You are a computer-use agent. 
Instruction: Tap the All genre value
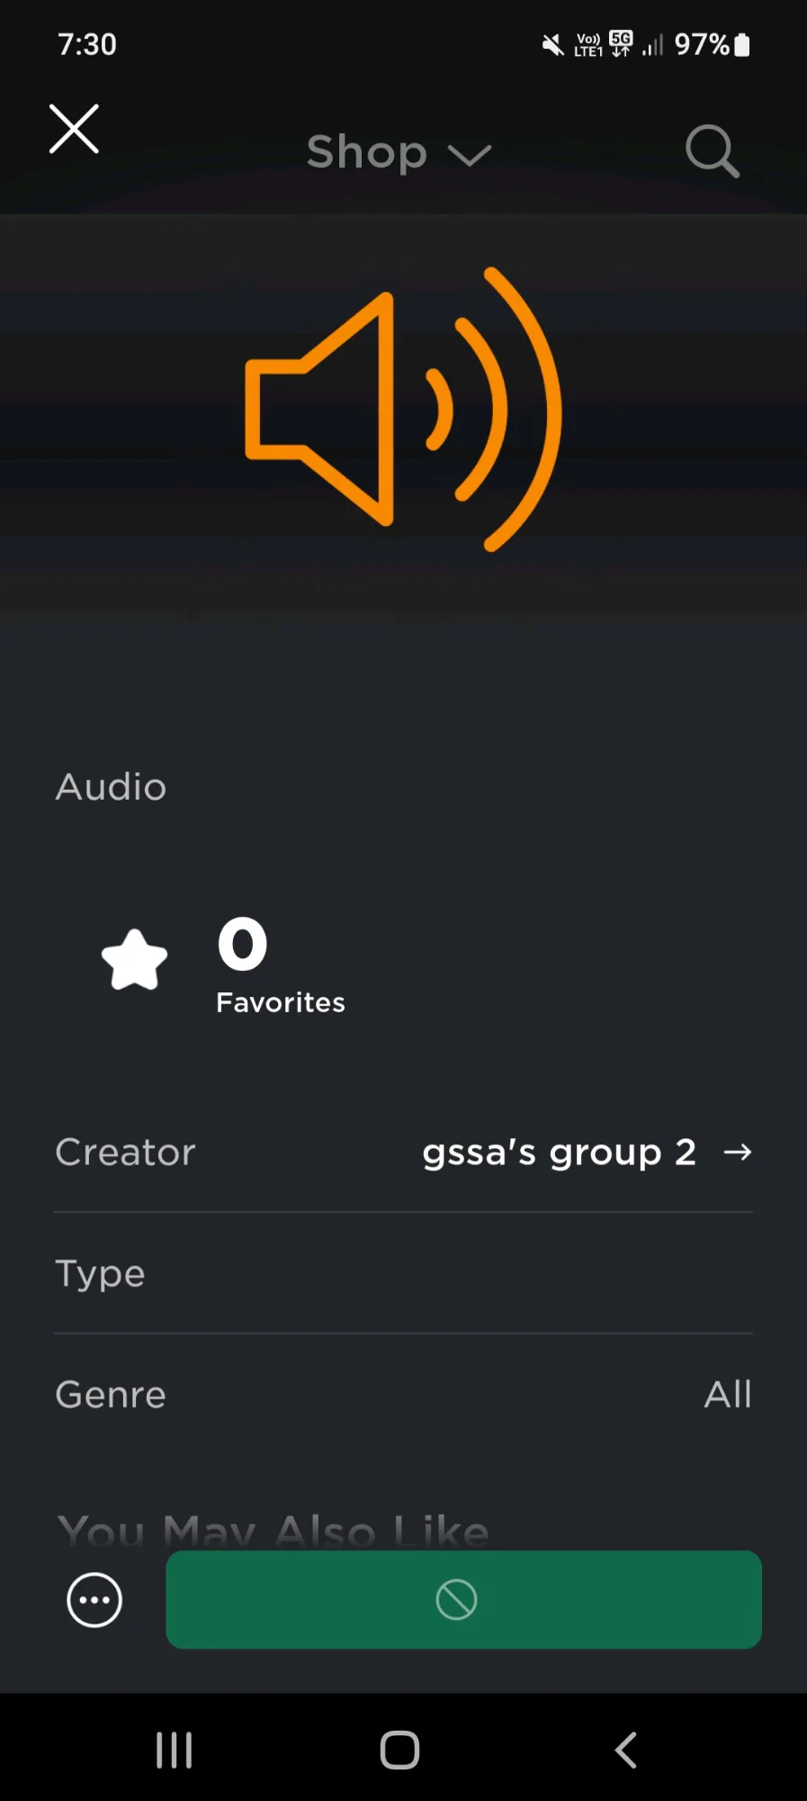click(727, 1395)
